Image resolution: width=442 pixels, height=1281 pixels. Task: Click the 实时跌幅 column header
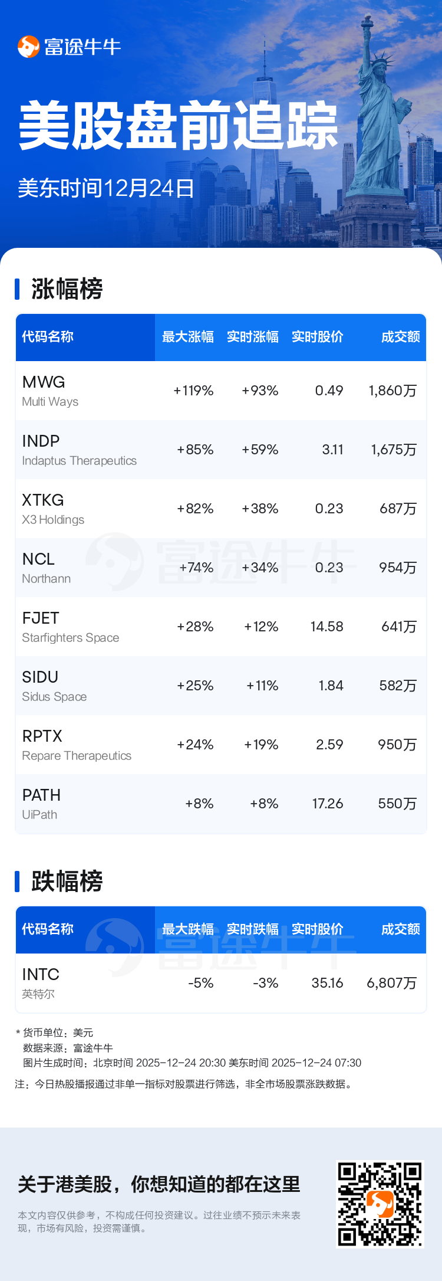click(252, 929)
